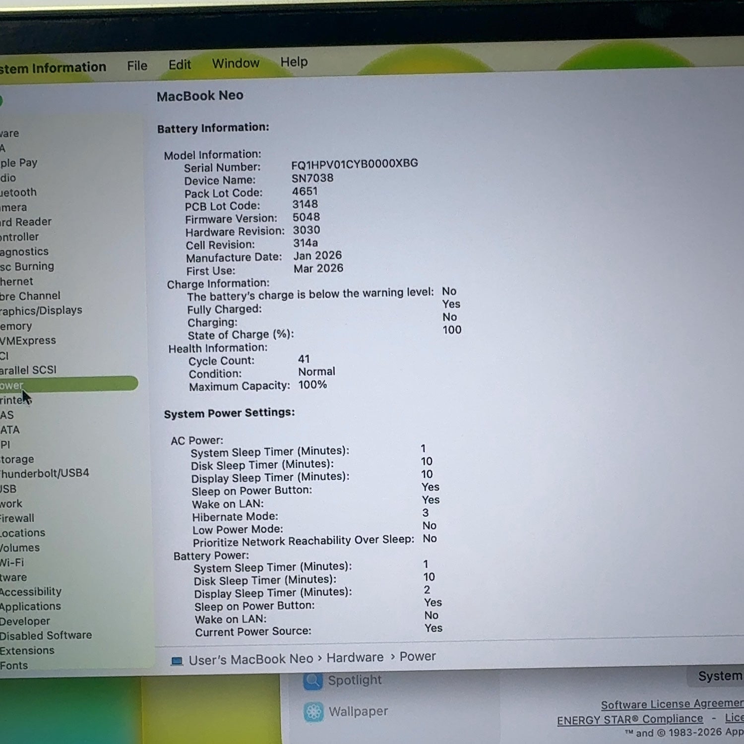The width and height of the screenshot is (744, 744).
Task: Open the File menu
Action: [x=137, y=66]
